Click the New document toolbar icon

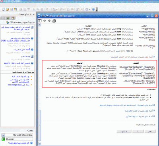point(4,9)
